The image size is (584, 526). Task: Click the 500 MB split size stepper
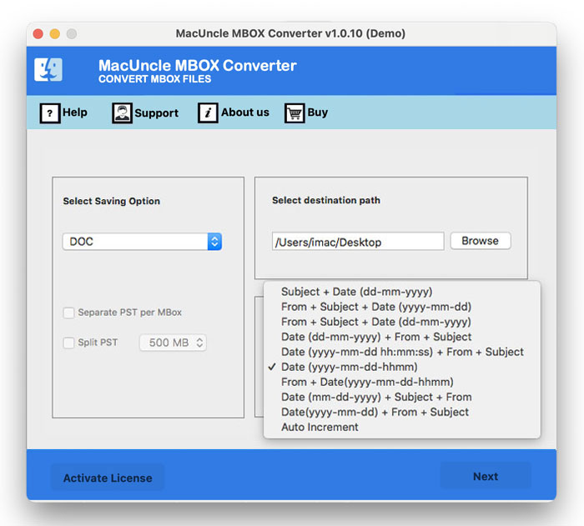(173, 343)
